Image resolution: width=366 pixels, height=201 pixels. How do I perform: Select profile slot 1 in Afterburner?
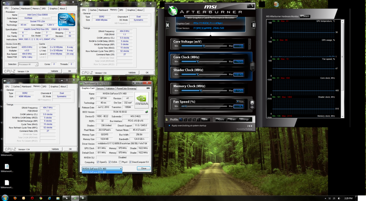pos(181,120)
